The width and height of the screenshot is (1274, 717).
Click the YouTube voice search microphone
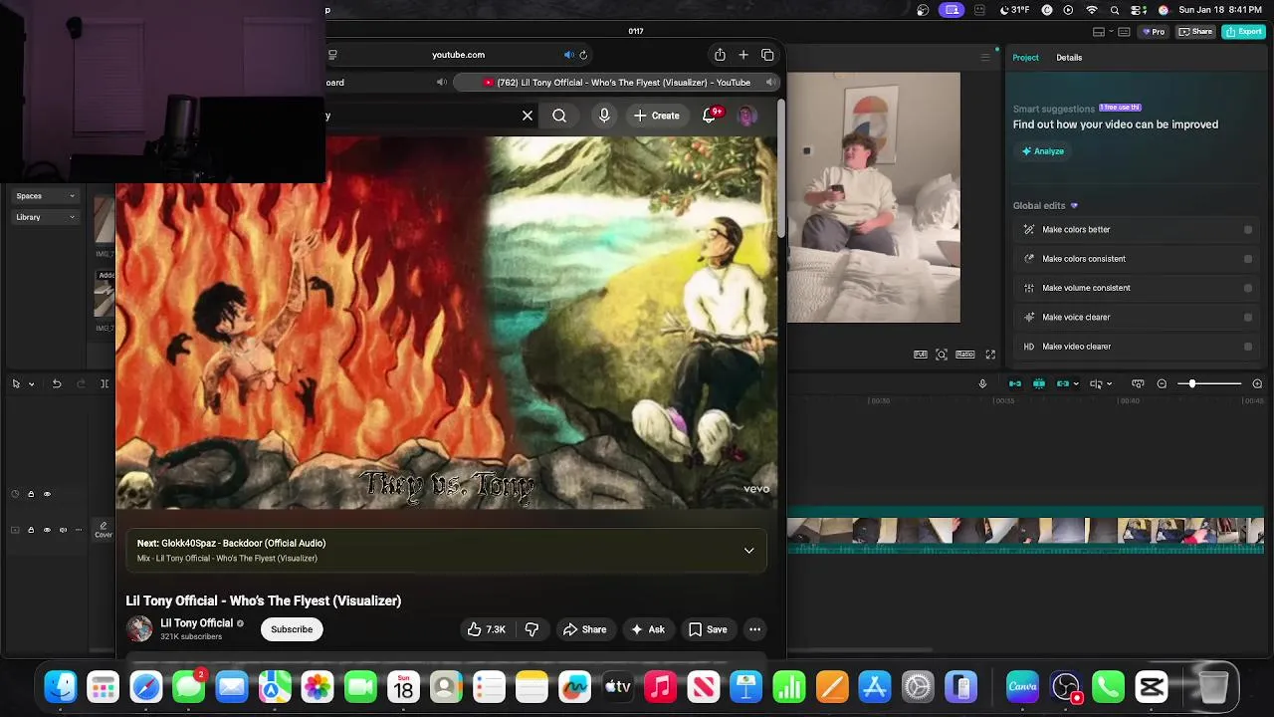click(604, 116)
